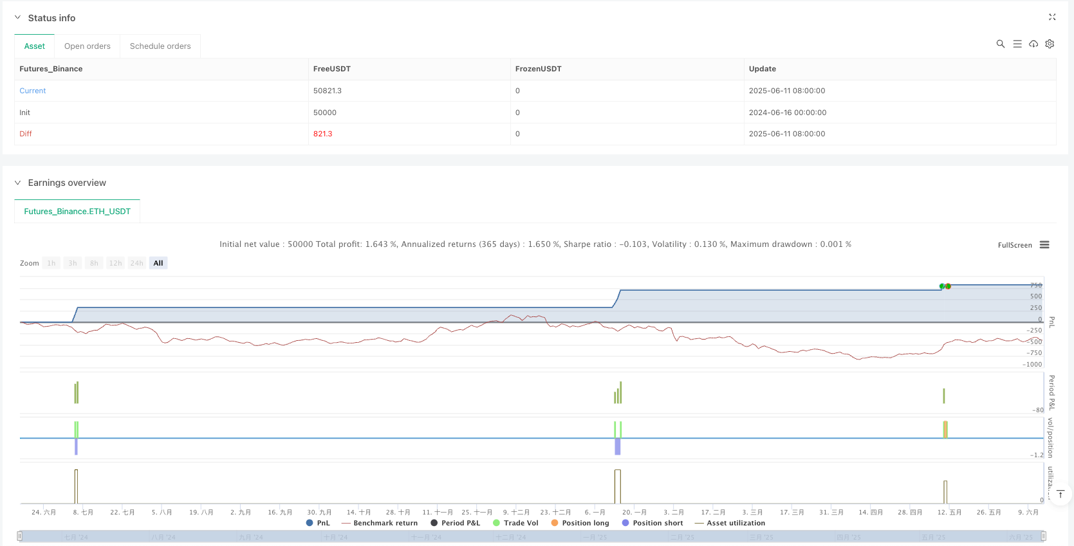Click the scroll-to-top arrow button
The width and height of the screenshot is (1074, 546).
tap(1060, 494)
